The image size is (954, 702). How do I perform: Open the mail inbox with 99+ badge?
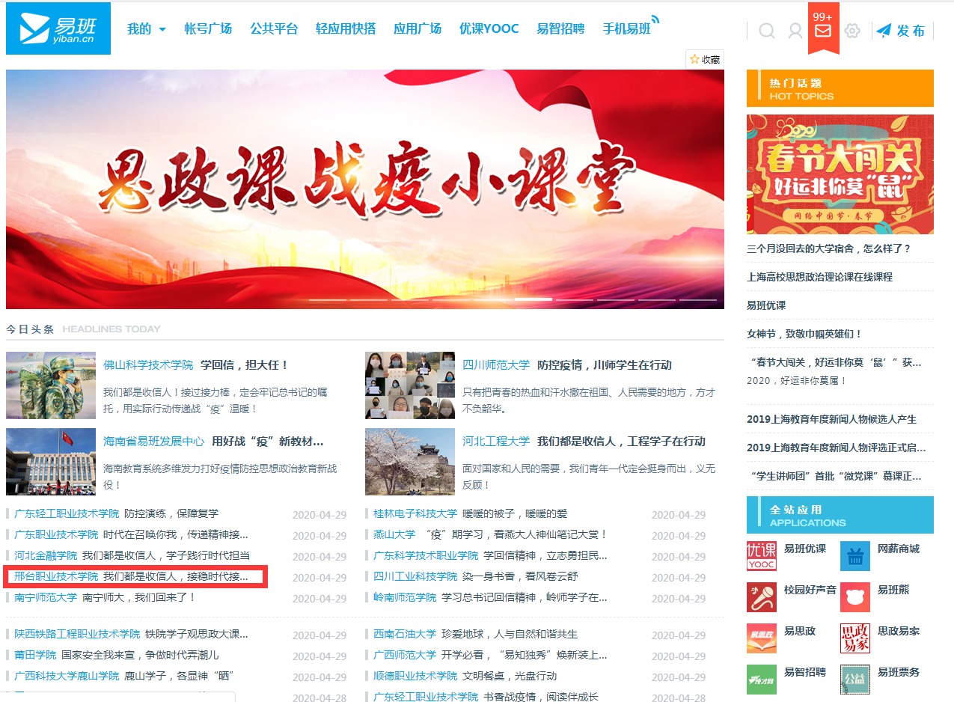coord(823,30)
